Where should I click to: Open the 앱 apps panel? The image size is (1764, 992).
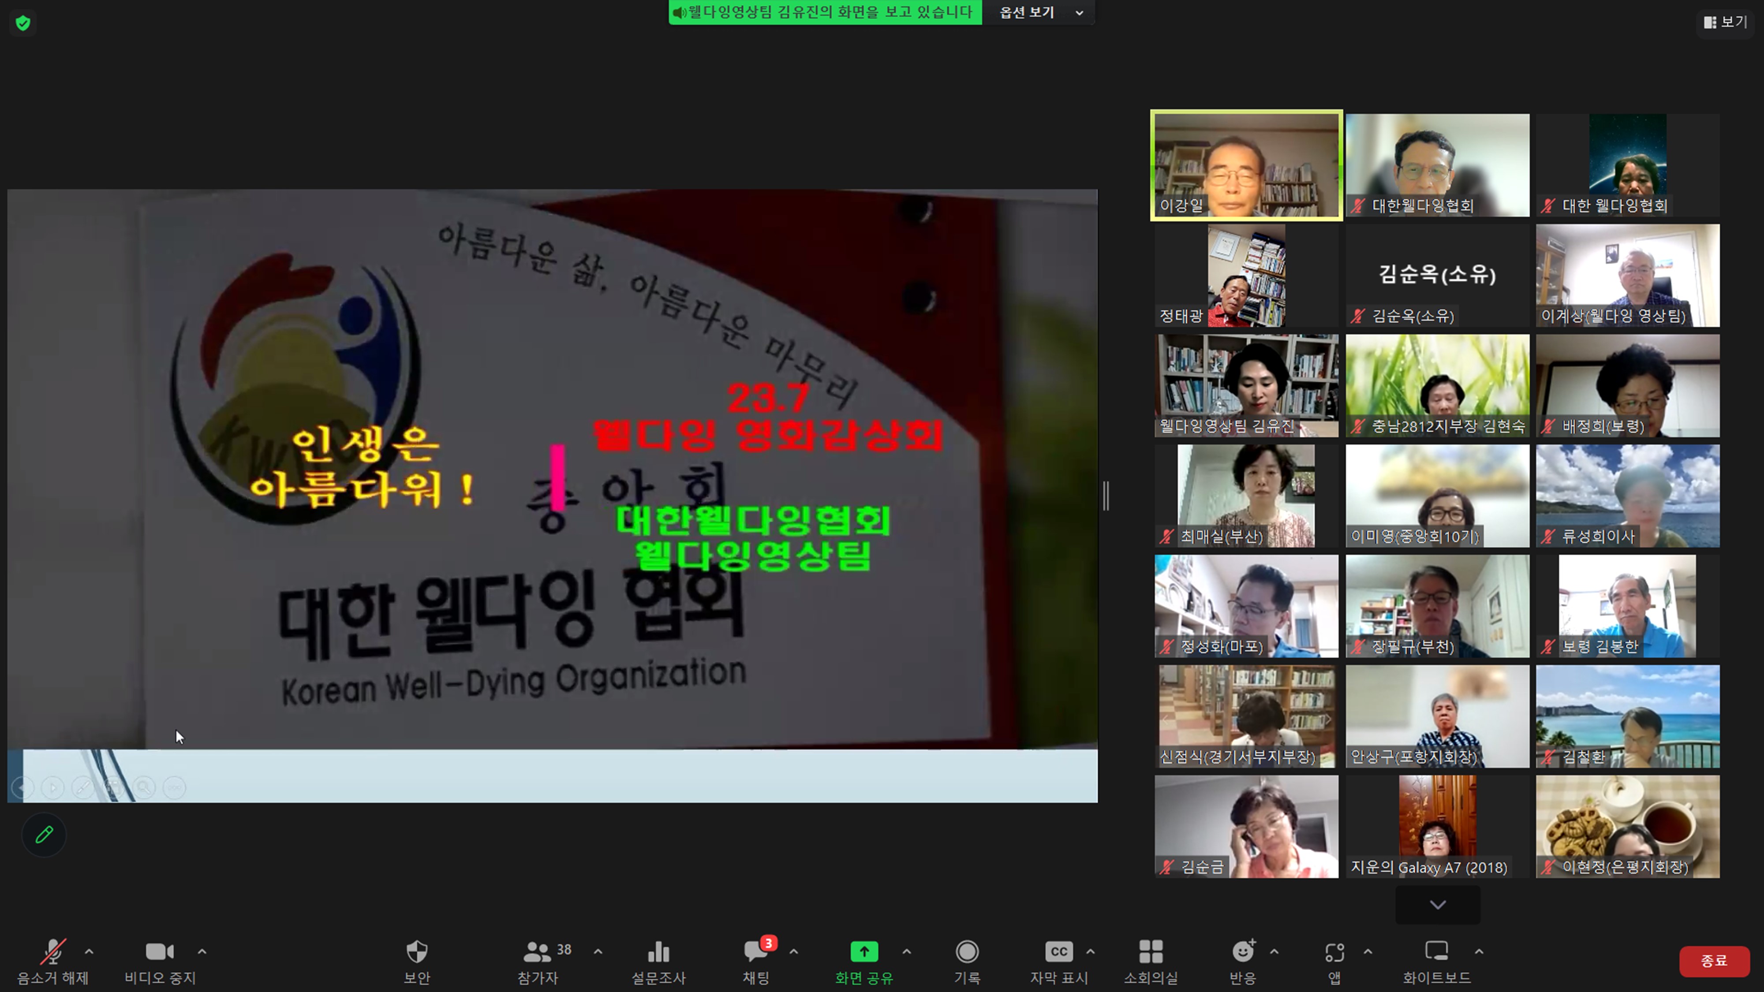[1334, 961]
